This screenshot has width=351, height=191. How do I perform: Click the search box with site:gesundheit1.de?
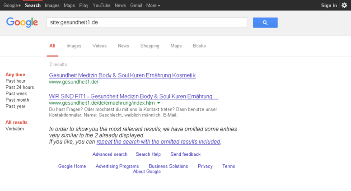(147, 23)
